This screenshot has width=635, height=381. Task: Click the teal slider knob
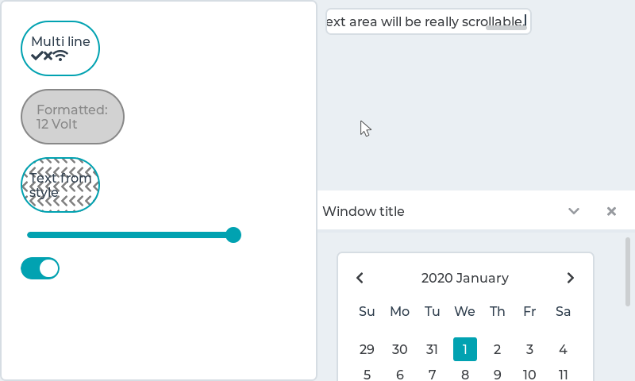click(233, 235)
